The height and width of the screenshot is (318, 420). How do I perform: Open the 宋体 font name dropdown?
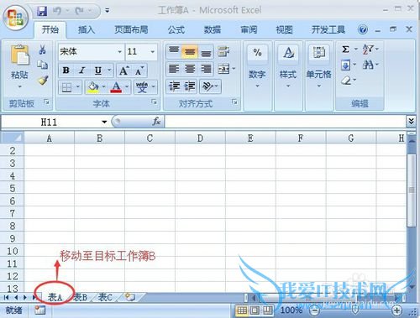click(119, 52)
